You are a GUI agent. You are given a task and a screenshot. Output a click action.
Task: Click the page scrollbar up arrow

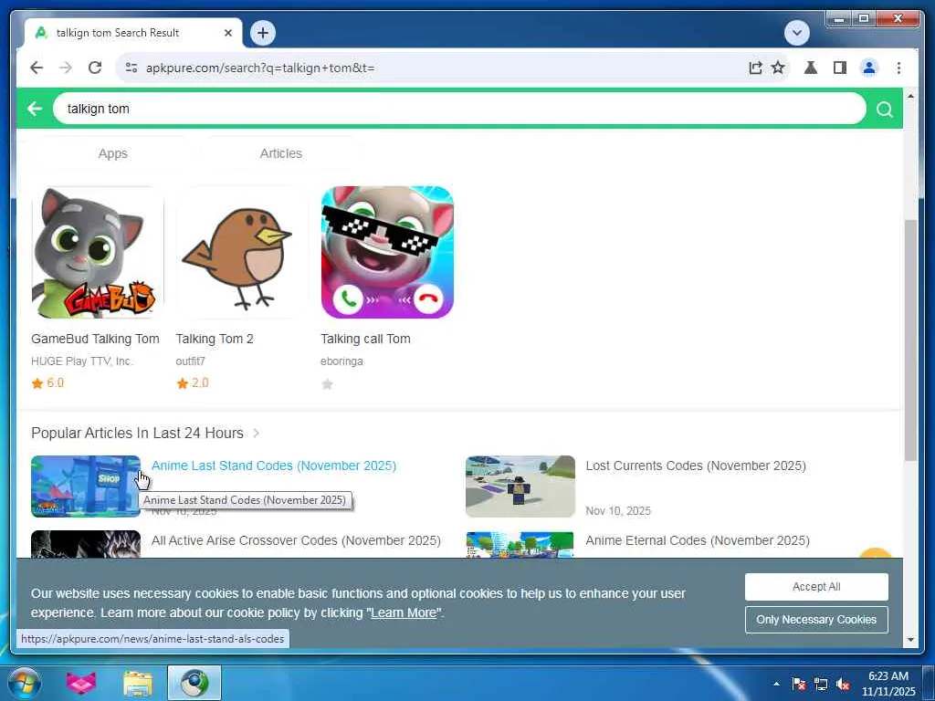pyautogui.click(x=910, y=97)
